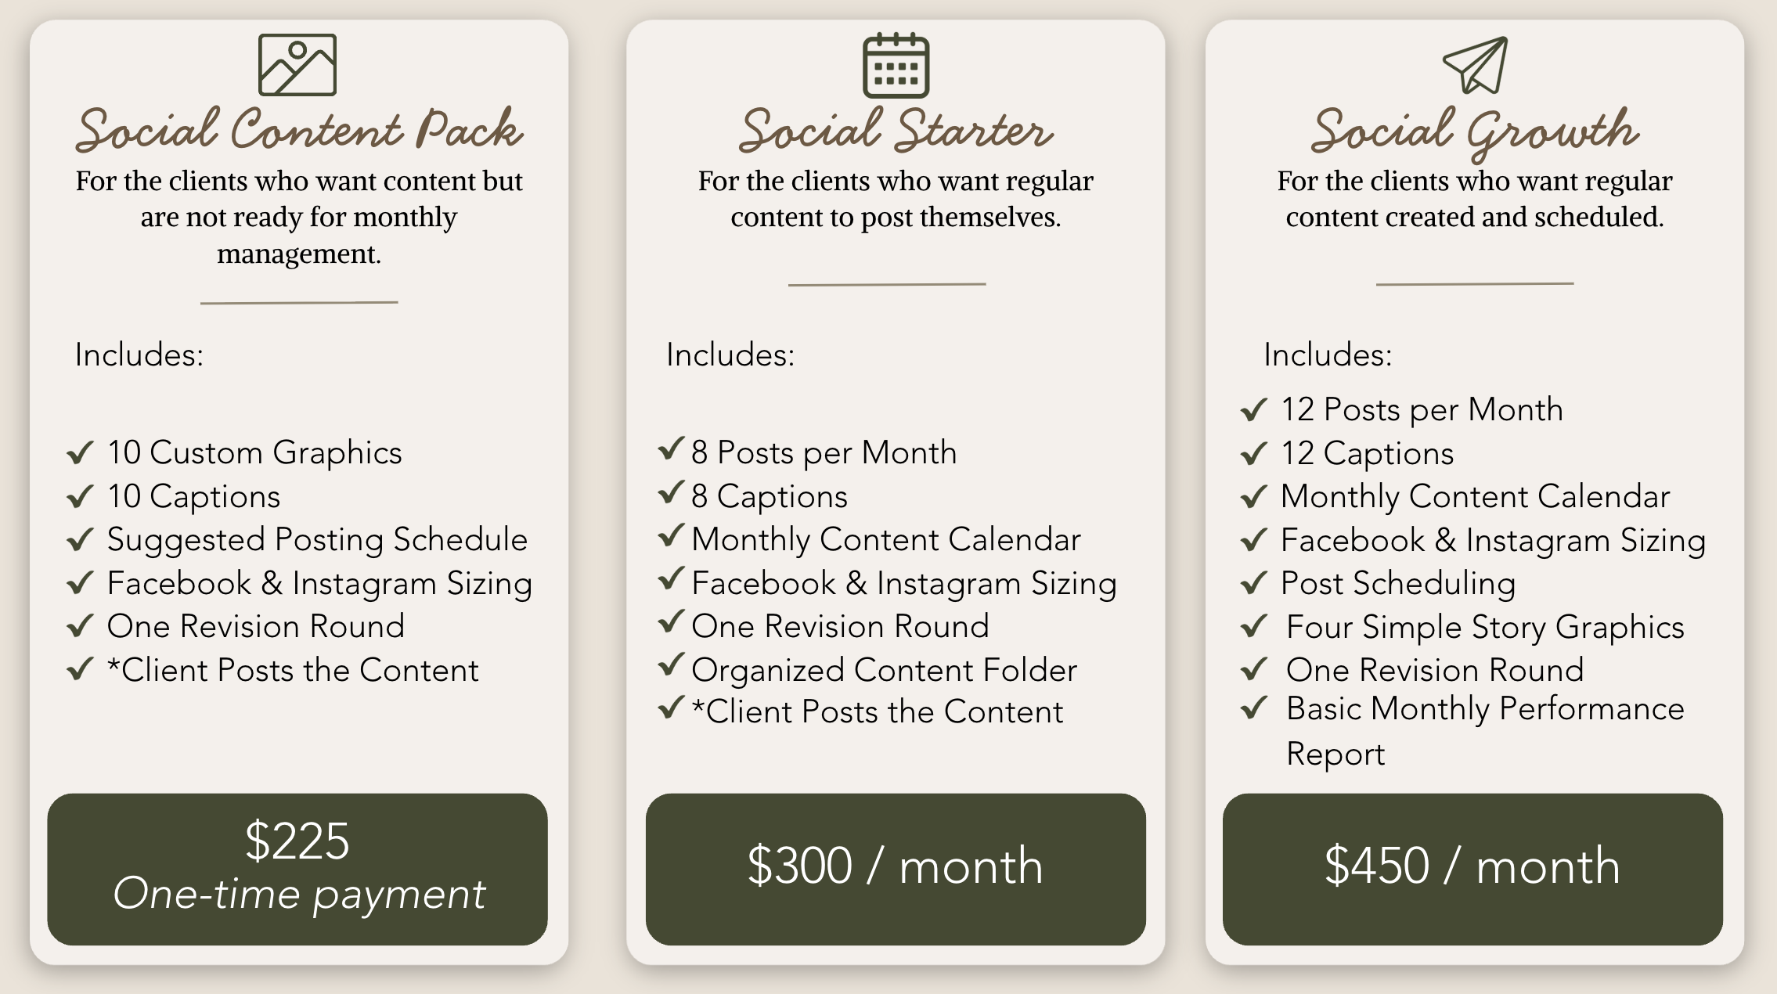This screenshot has width=1777, height=994.
Task: Click the checkmark beside Suggested Posting Schedule
Action: click(x=81, y=539)
